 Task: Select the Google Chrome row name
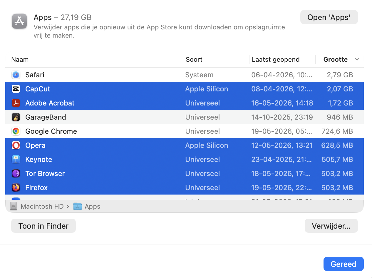coord(51,131)
